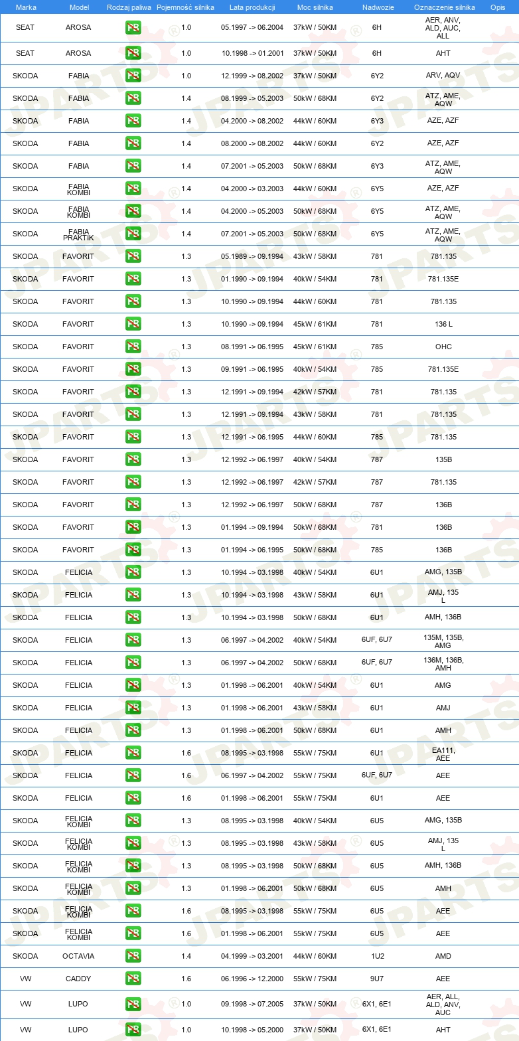Click the Lata produkcji column header
This screenshot has height=1041, width=519.
click(x=252, y=7)
